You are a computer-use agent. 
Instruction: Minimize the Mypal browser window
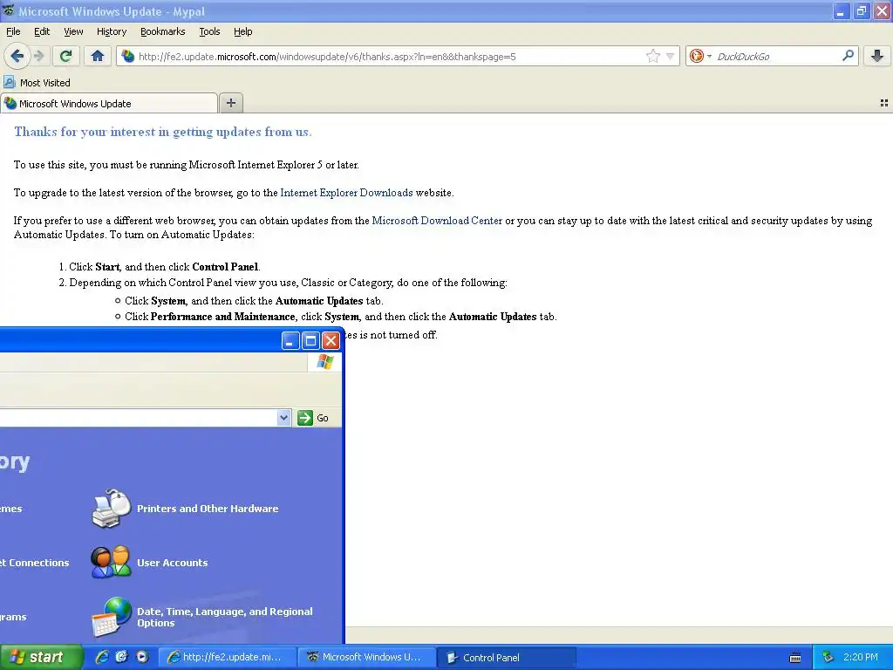tap(841, 10)
